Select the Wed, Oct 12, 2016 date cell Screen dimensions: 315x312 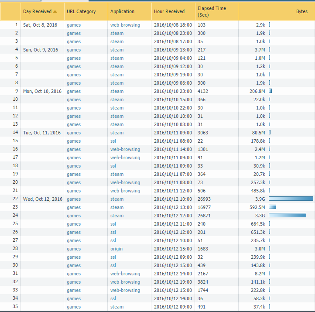coord(43,199)
